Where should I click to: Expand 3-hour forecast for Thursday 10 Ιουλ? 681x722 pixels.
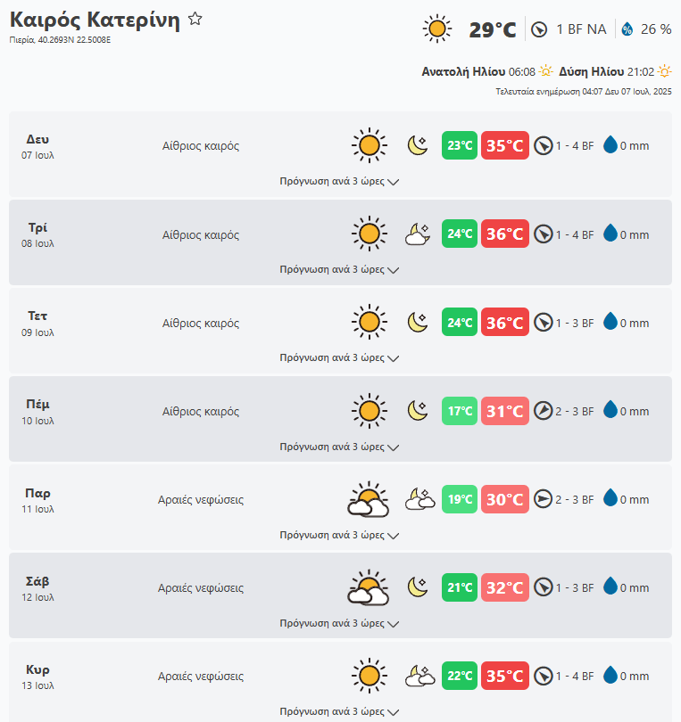[339, 447]
